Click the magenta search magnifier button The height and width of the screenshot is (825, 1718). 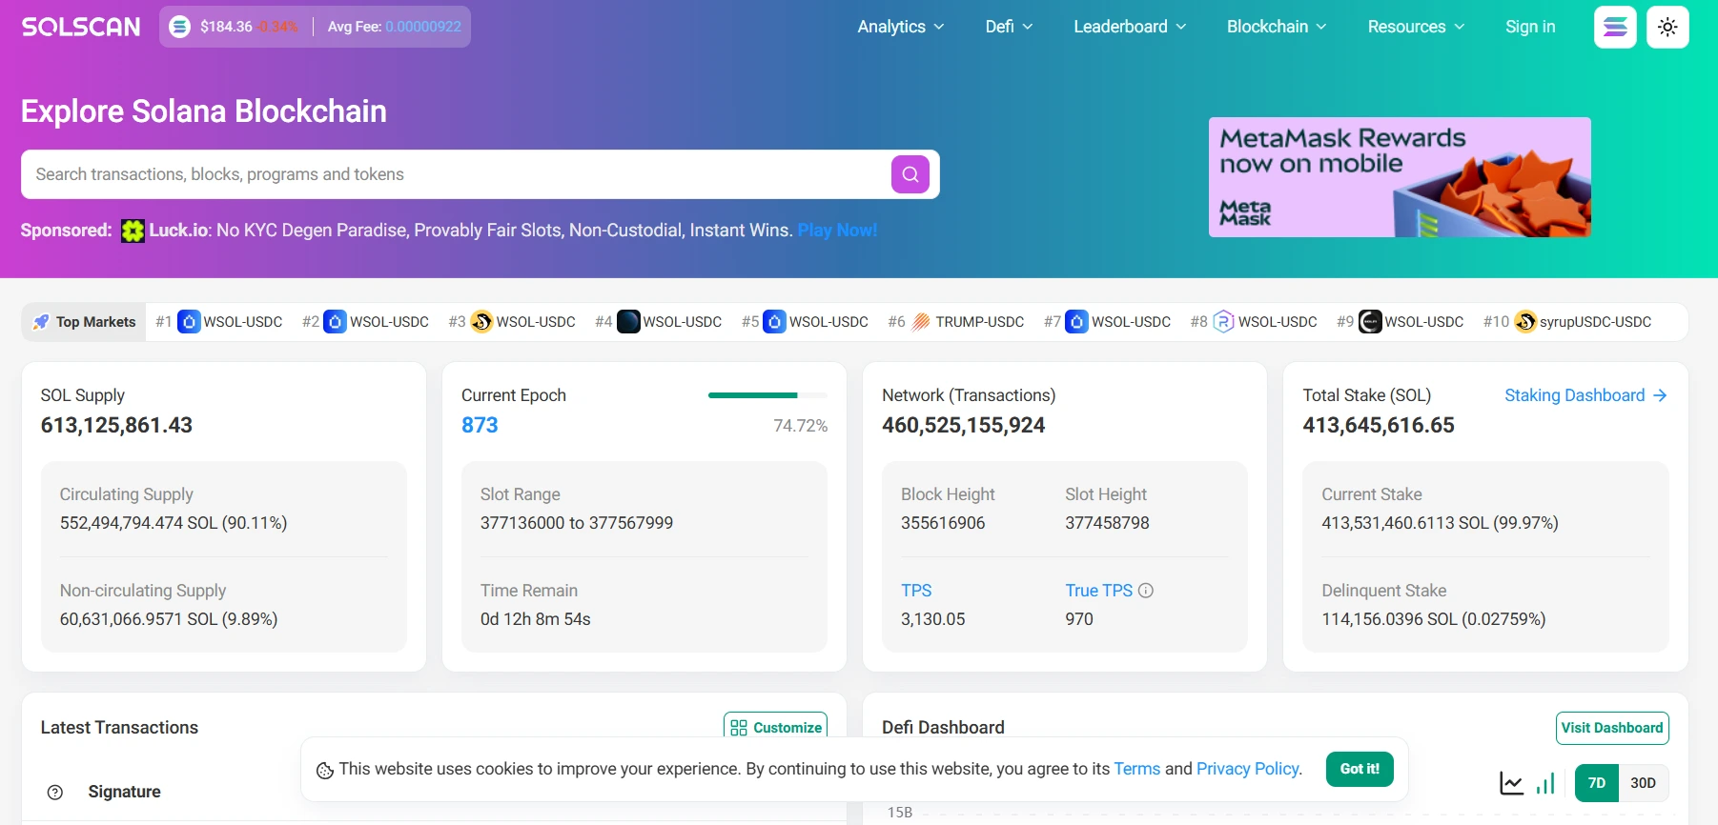910,174
